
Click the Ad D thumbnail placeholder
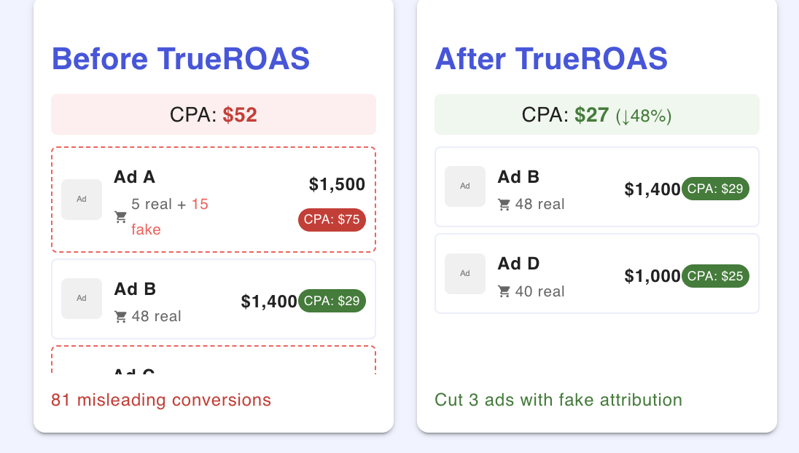click(x=465, y=274)
